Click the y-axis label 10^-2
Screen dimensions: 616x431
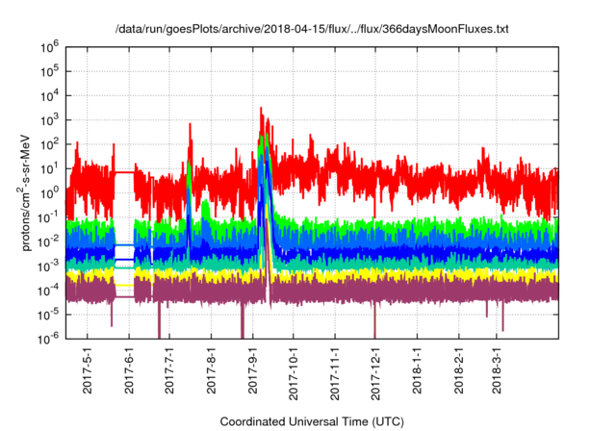[x=49, y=242]
